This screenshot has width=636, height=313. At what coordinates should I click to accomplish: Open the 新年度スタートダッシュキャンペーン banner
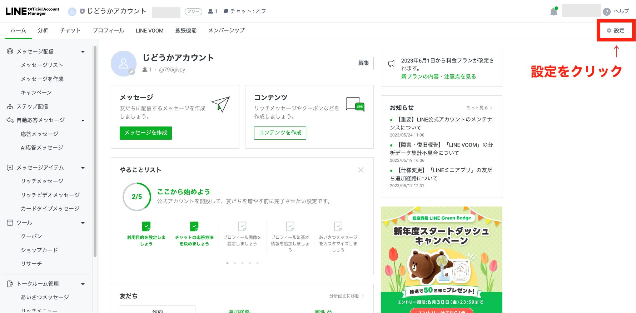tap(442, 260)
